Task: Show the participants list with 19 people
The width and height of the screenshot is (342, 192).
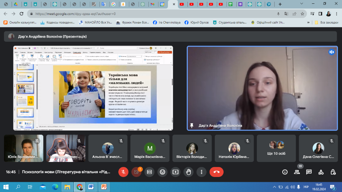Action: [x=297, y=172]
